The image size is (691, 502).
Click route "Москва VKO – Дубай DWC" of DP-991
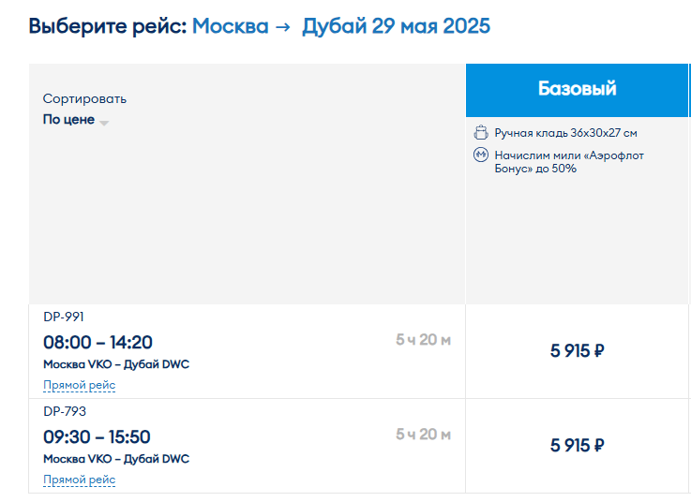[x=116, y=364]
